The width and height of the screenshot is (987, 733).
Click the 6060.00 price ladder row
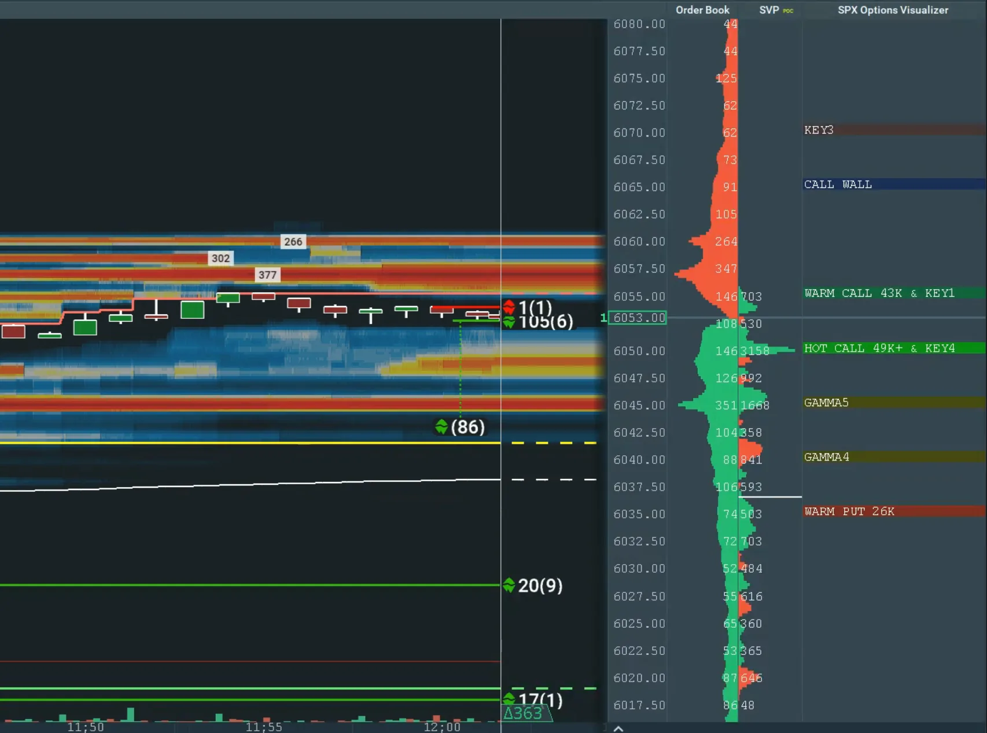[639, 242]
